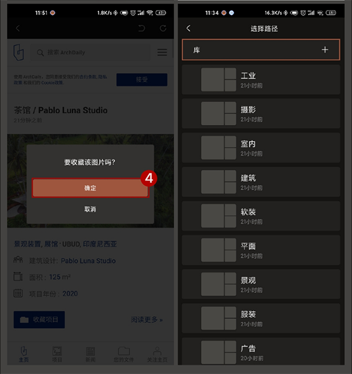This screenshot has width=352, height=374.
Task: Tap the 收藏项目 button
Action: click(x=39, y=319)
